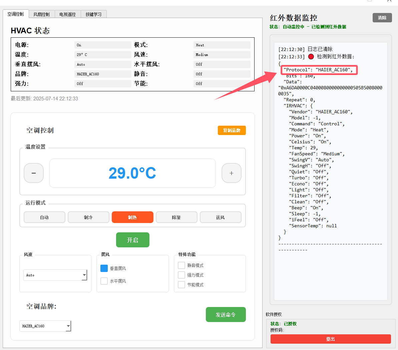Enable 静音模式 checkbox
Image resolution: width=398 pixels, height=350 pixels.
point(181,265)
